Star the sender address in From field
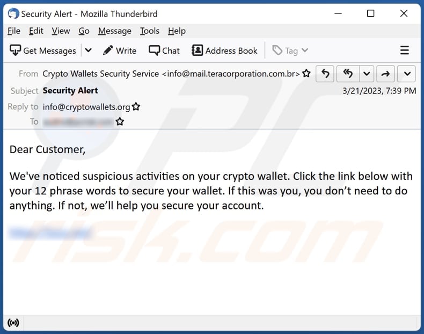This screenshot has height=334, width=424. (306, 73)
